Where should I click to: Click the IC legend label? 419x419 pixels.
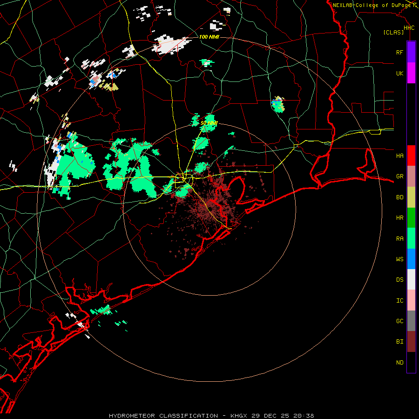[x=399, y=301]
